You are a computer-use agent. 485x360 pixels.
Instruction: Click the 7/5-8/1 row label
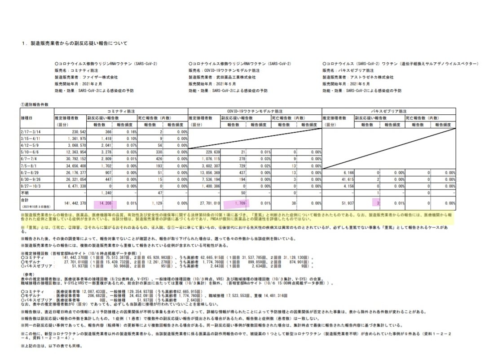[28, 166]
